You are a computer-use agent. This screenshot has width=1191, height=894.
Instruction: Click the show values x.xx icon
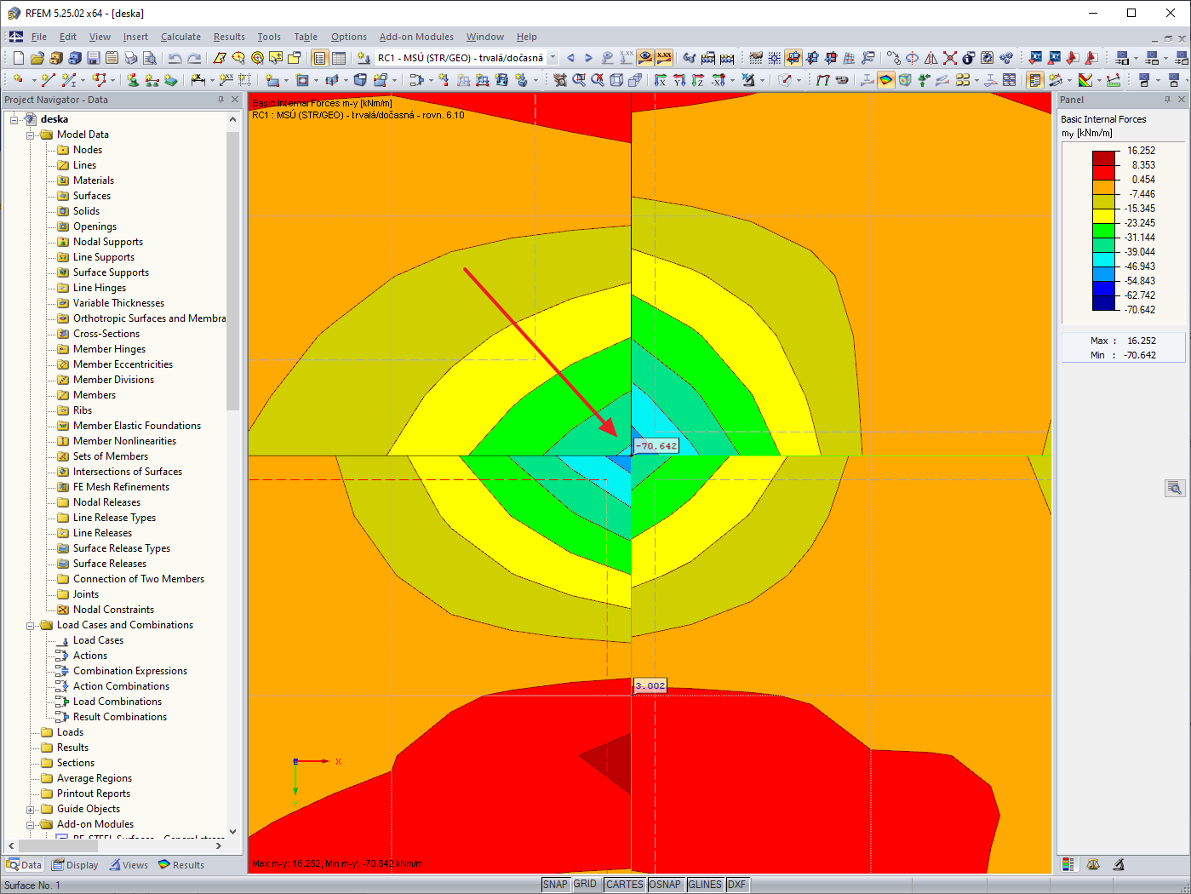click(664, 58)
